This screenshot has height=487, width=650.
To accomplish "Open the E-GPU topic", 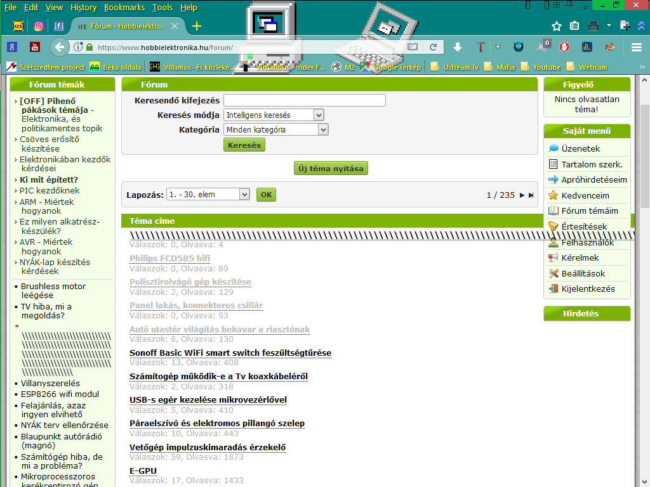I will tap(143, 471).
